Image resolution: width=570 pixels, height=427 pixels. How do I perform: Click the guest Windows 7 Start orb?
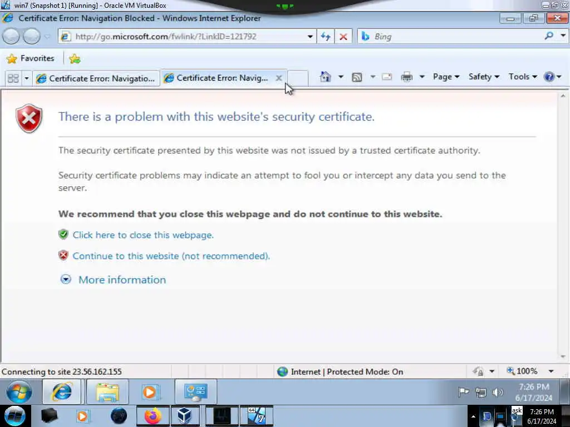pyautogui.click(x=19, y=392)
